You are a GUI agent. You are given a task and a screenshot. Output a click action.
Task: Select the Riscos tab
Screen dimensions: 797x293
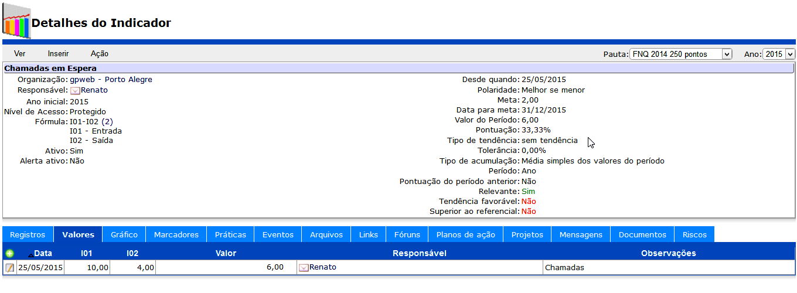(x=694, y=234)
